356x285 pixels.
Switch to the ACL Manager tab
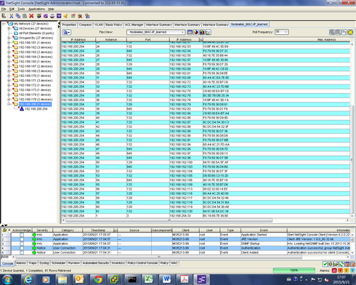click(134, 25)
